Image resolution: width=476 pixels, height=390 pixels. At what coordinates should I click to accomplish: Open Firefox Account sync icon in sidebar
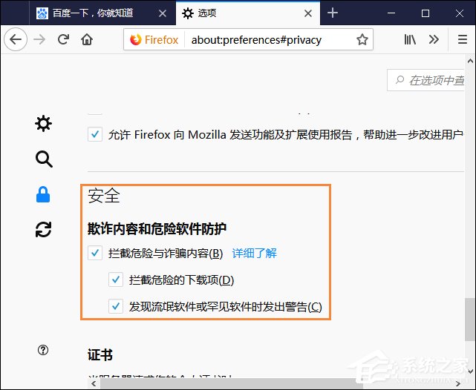(43, 229)
